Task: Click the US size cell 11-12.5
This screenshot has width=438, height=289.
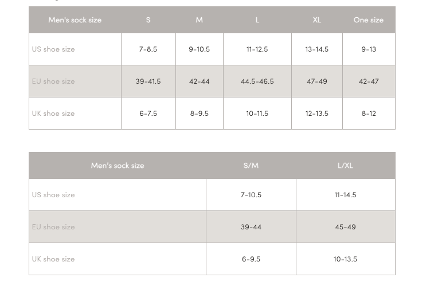Action: coord(257,49)
